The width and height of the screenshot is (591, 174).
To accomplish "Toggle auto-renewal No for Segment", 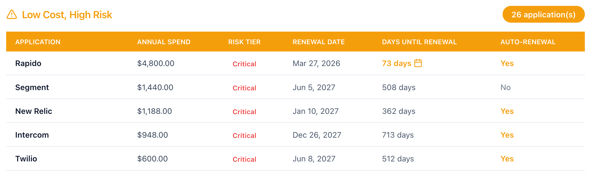I will pyautogui.click(x=506, y=87).
